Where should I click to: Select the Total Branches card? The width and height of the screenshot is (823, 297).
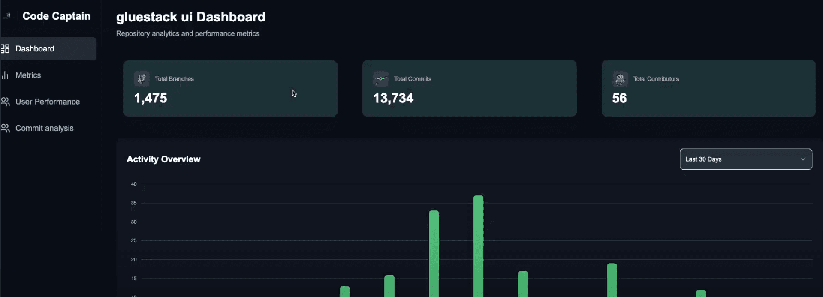(x=230, y=88)
